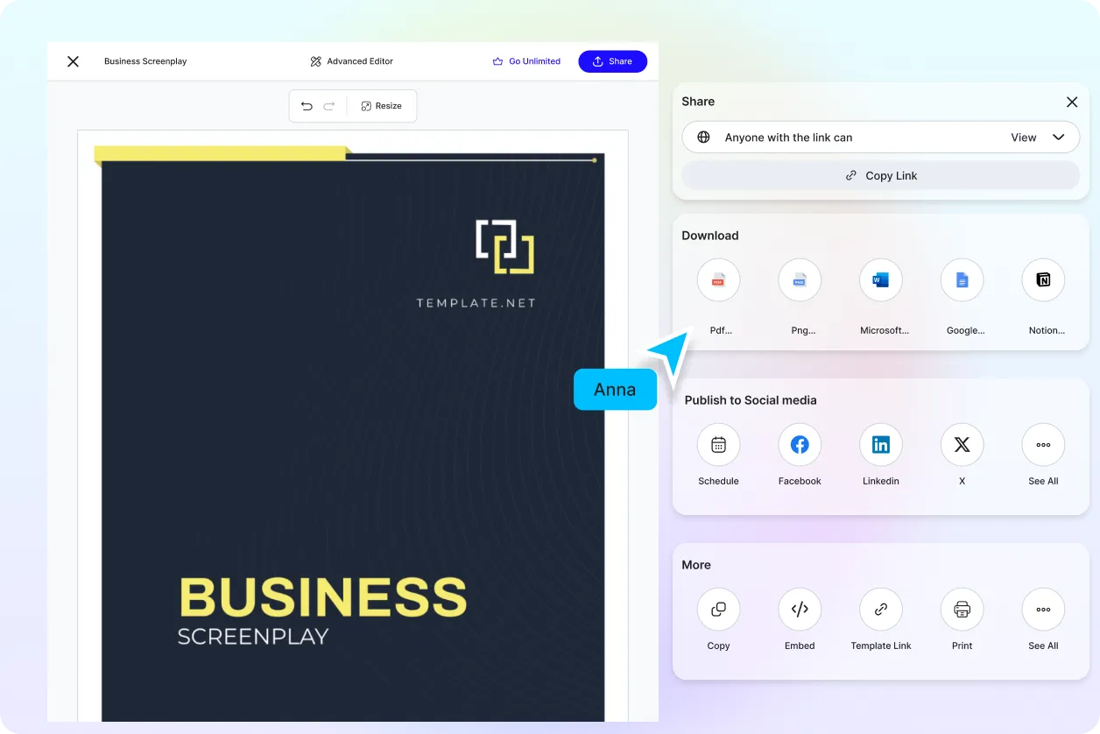Click the bracket logo on the cover
1100x734 pixels.
pyautogui.click(x=504, y=247)
